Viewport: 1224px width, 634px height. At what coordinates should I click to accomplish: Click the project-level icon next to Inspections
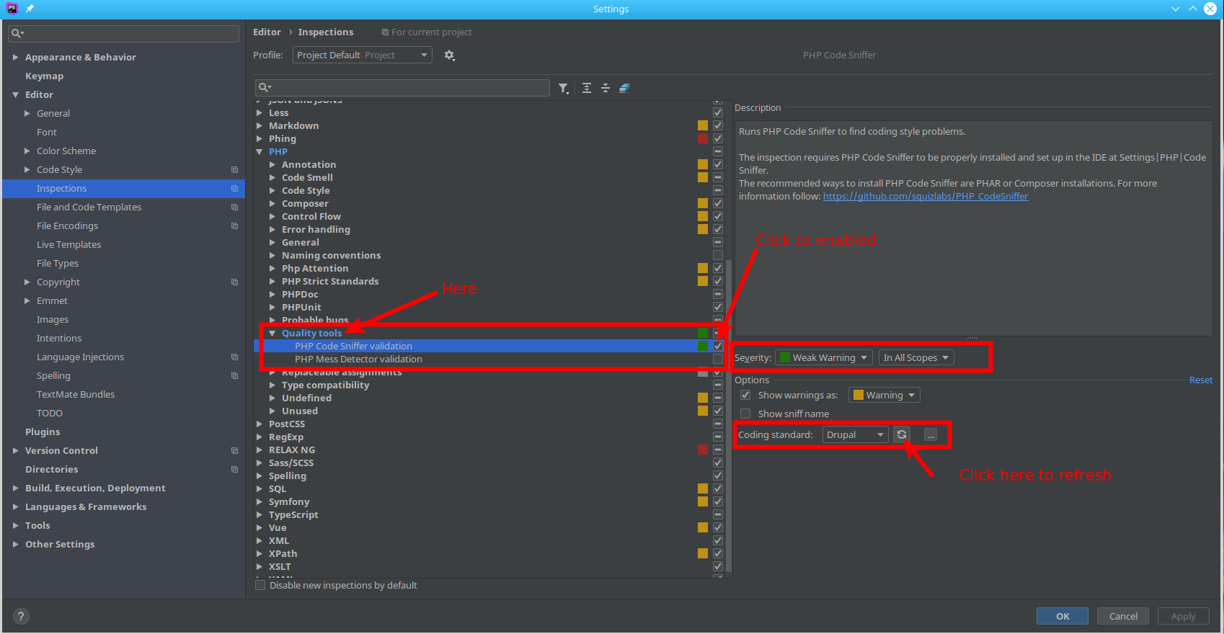point(234,188)
